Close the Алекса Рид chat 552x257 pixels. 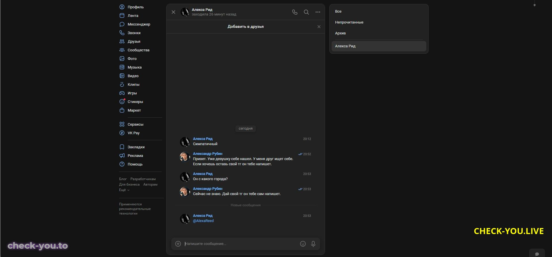[173, 12]
